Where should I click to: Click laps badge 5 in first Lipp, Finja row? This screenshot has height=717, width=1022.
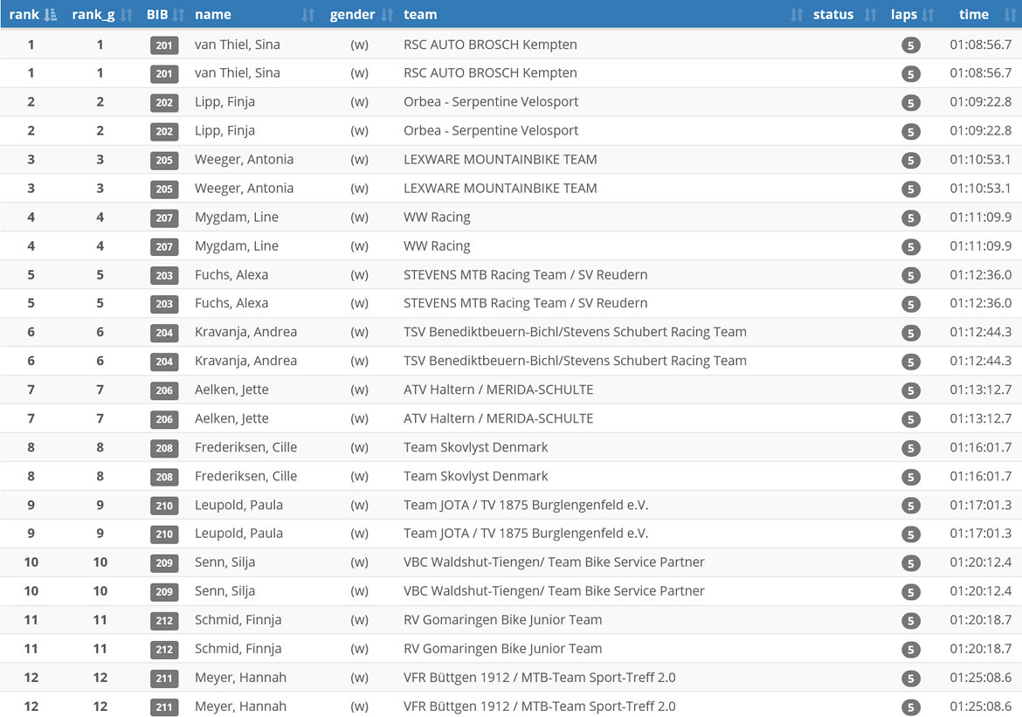tap(910, 102)
